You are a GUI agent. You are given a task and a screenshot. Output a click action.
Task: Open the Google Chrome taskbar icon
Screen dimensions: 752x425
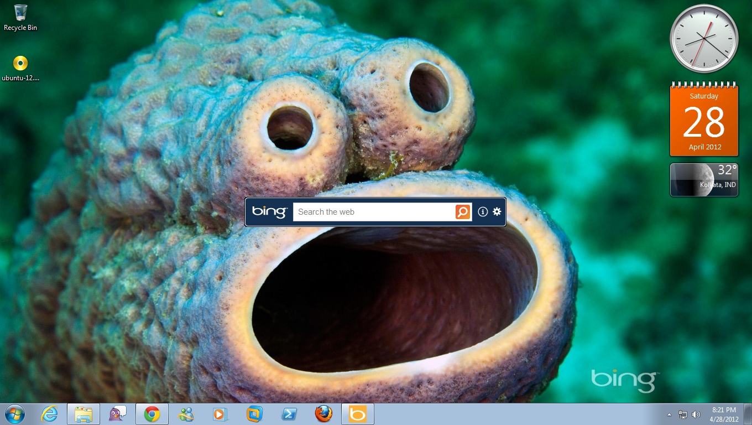(x=152, y=413)
